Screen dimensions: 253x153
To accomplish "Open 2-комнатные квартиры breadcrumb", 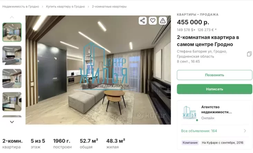I will [109, 7].
